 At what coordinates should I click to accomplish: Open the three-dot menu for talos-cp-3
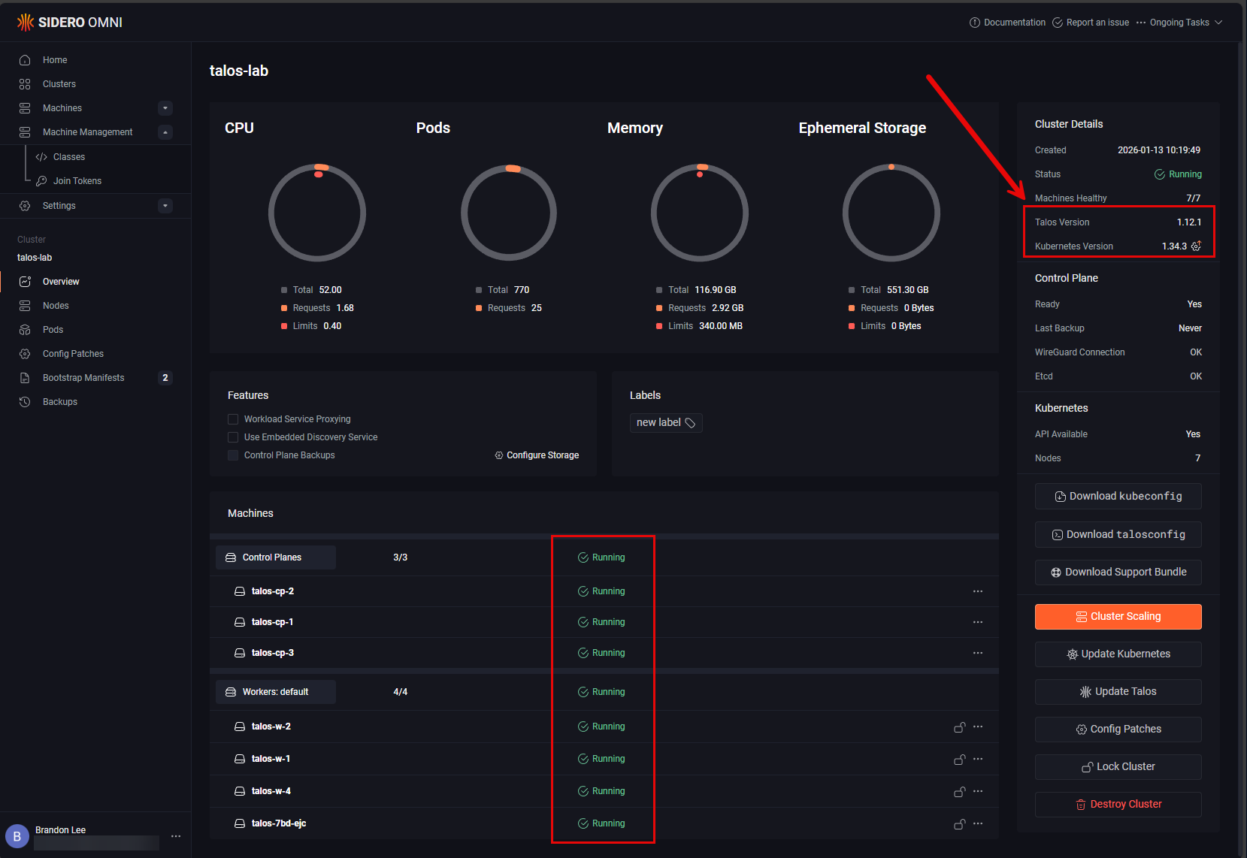coord(978,653)
